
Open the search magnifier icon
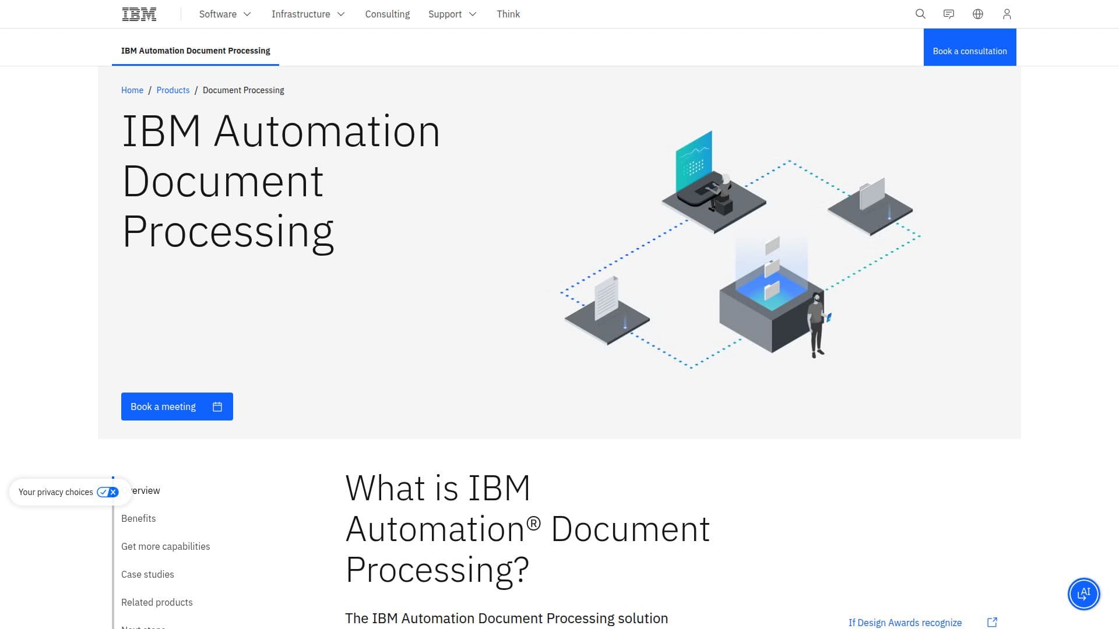click(920, 14)
